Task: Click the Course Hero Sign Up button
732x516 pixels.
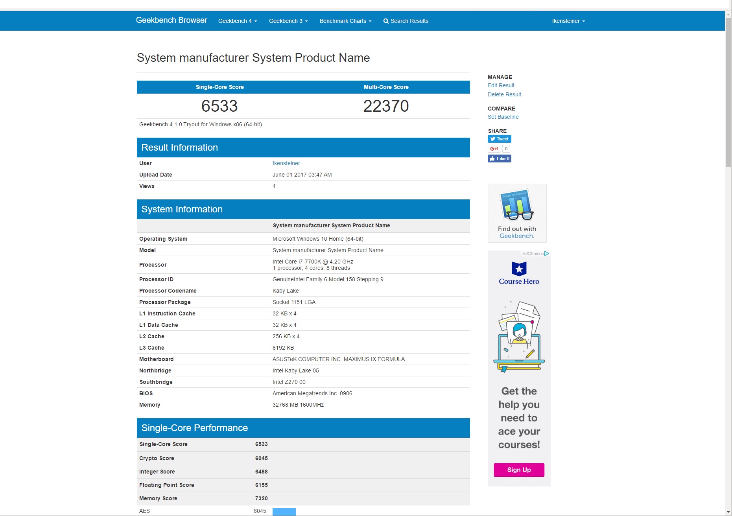Action: coord(519,470)
